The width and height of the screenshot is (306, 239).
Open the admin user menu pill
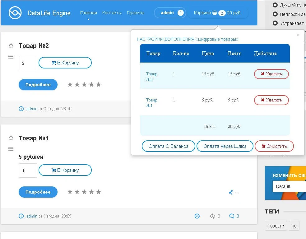(x=170, y=13)
